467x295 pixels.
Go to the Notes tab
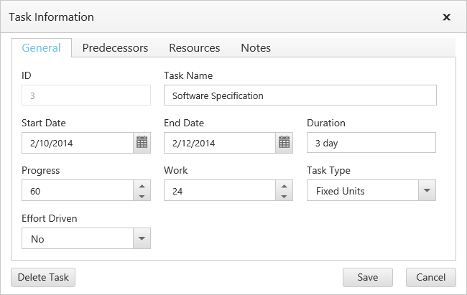[256, 48]
